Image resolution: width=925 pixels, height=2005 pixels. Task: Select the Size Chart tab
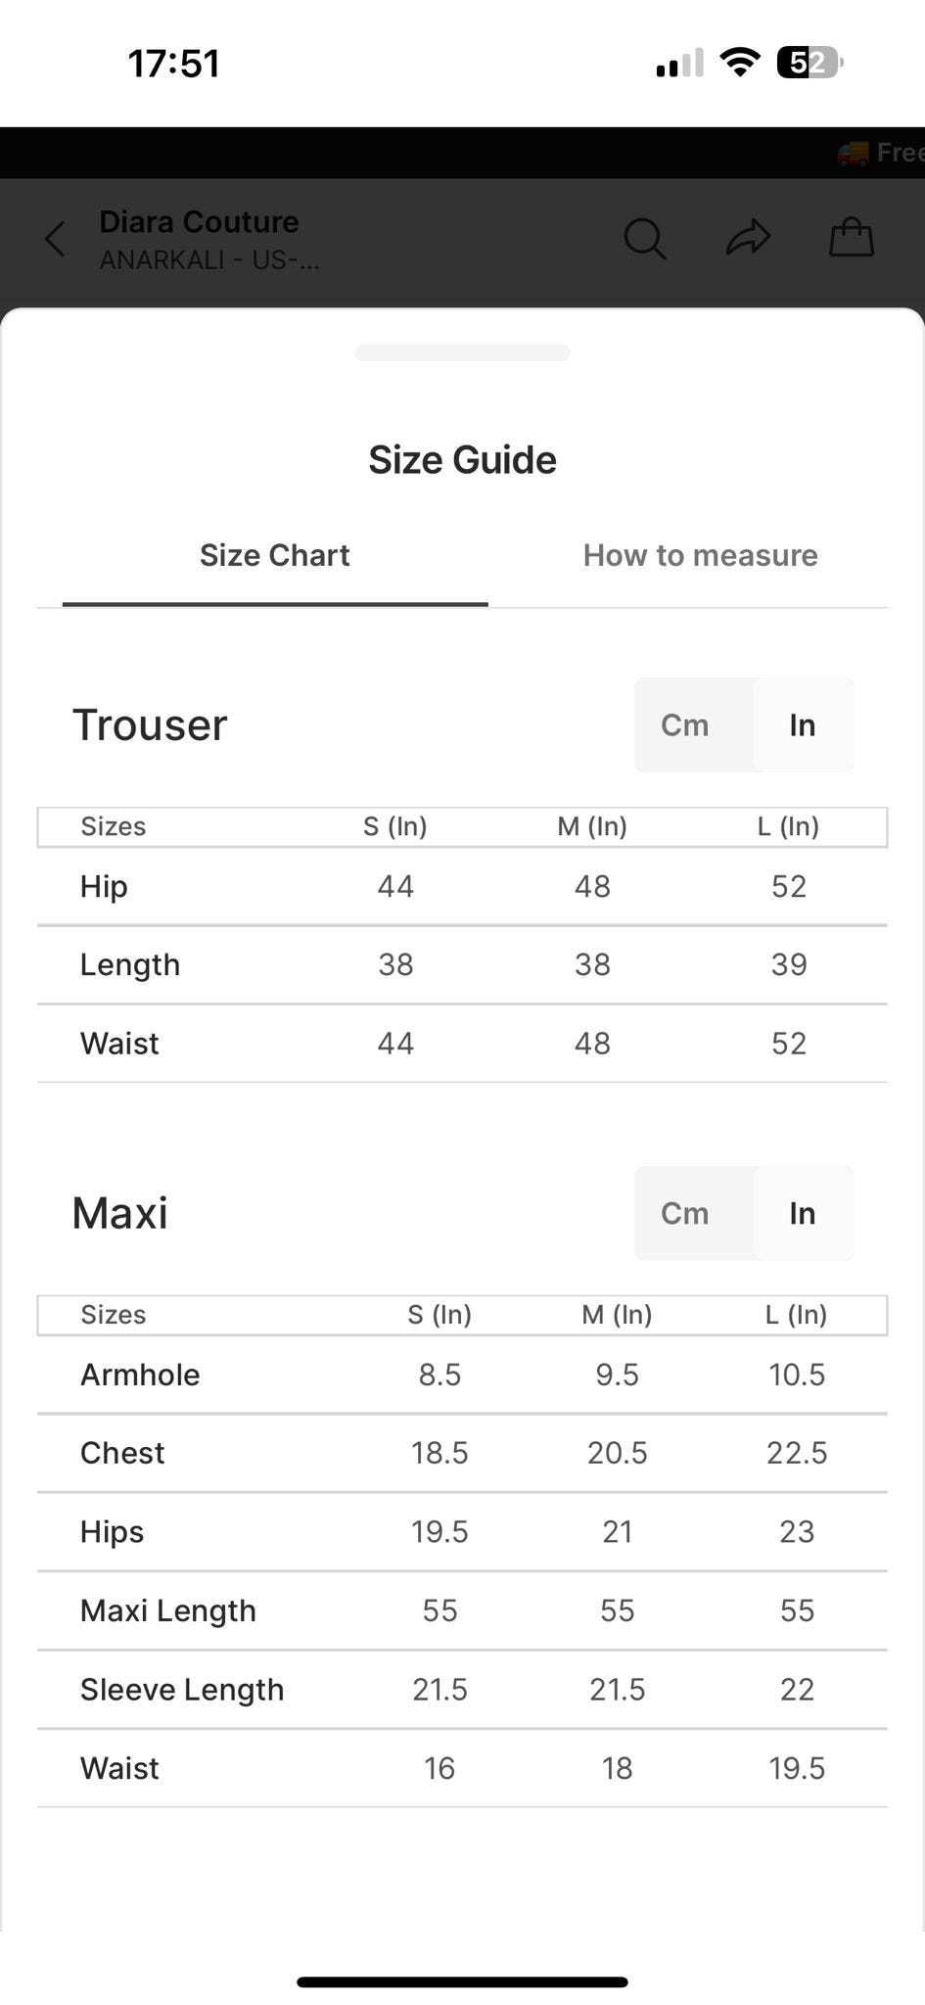[274, 556]
